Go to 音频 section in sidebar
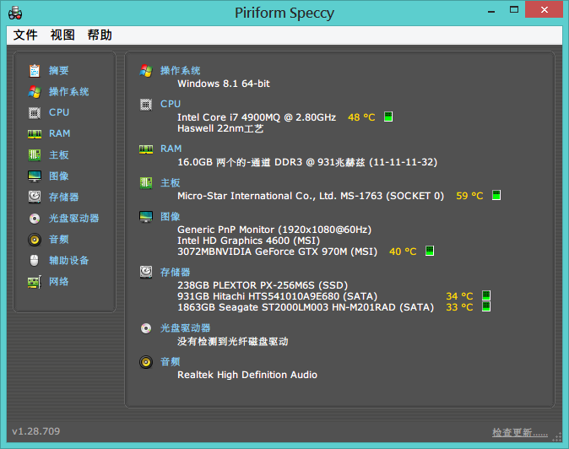The image size is (569, 449). pyautogui.click(x=59, y=239)
